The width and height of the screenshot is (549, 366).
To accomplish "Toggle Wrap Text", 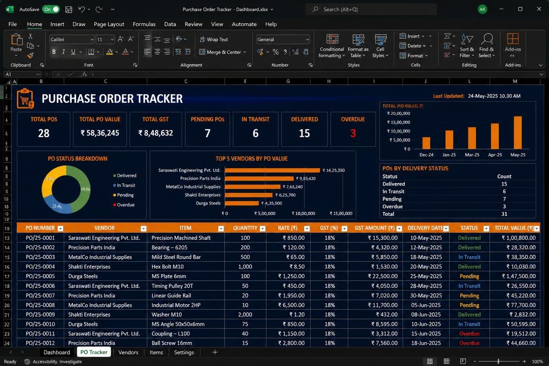I will [x=214, y=39].
